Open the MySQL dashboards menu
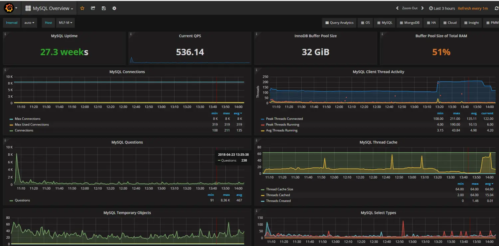Screen dimensions: 499x246 [385, 23]
